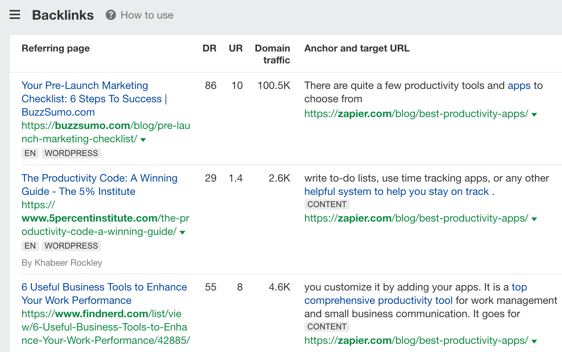Screen dimensions: 562x352
Task: Open the hamburger menu icon
Action: (15, 15)
